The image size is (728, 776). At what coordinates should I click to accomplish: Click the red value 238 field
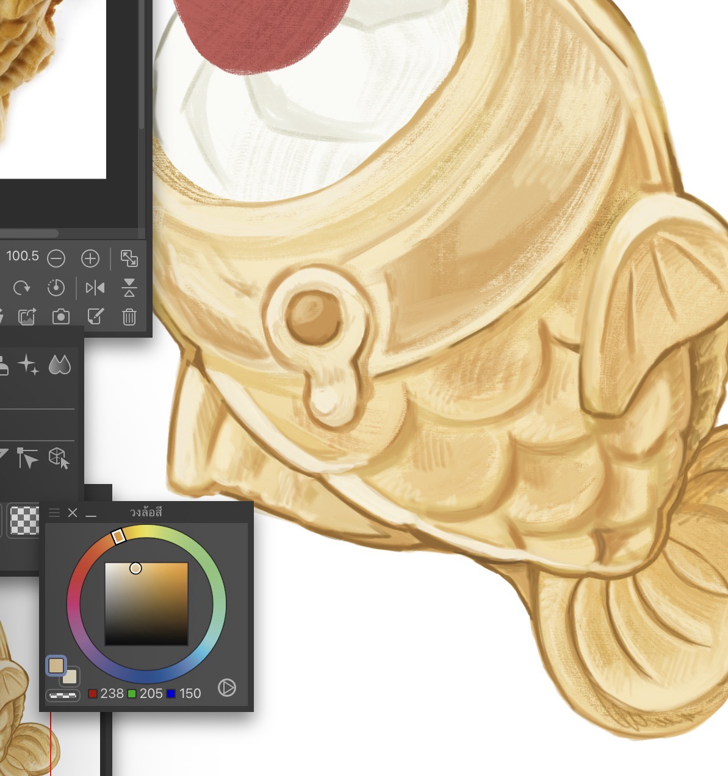(x=112, y=694)
